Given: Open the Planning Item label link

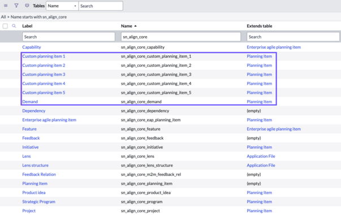Looking at the screenshot, I should (35, 184).
